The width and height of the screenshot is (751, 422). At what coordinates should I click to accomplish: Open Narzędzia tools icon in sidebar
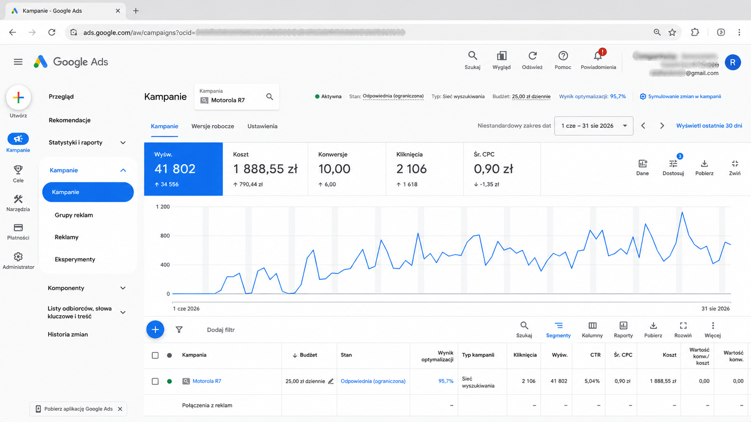point(18,199)
